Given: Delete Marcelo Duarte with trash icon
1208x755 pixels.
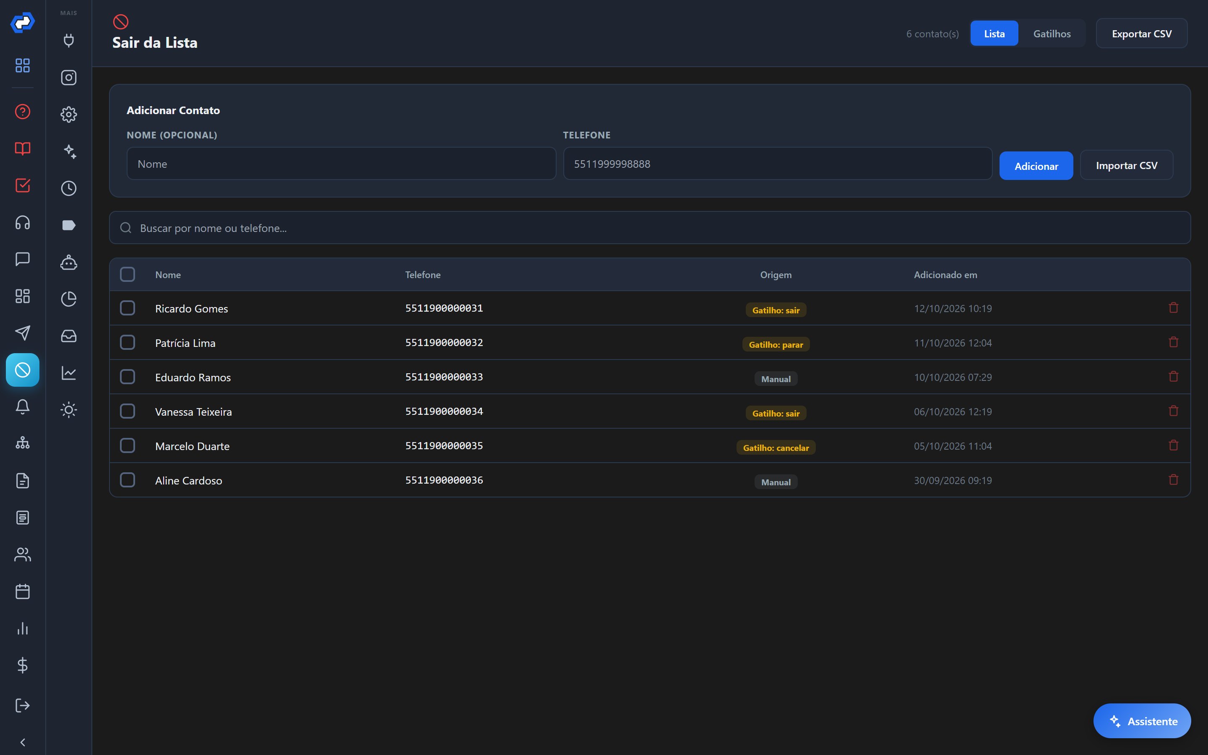Looking at the screenshot, I should tap(1174, 445).
